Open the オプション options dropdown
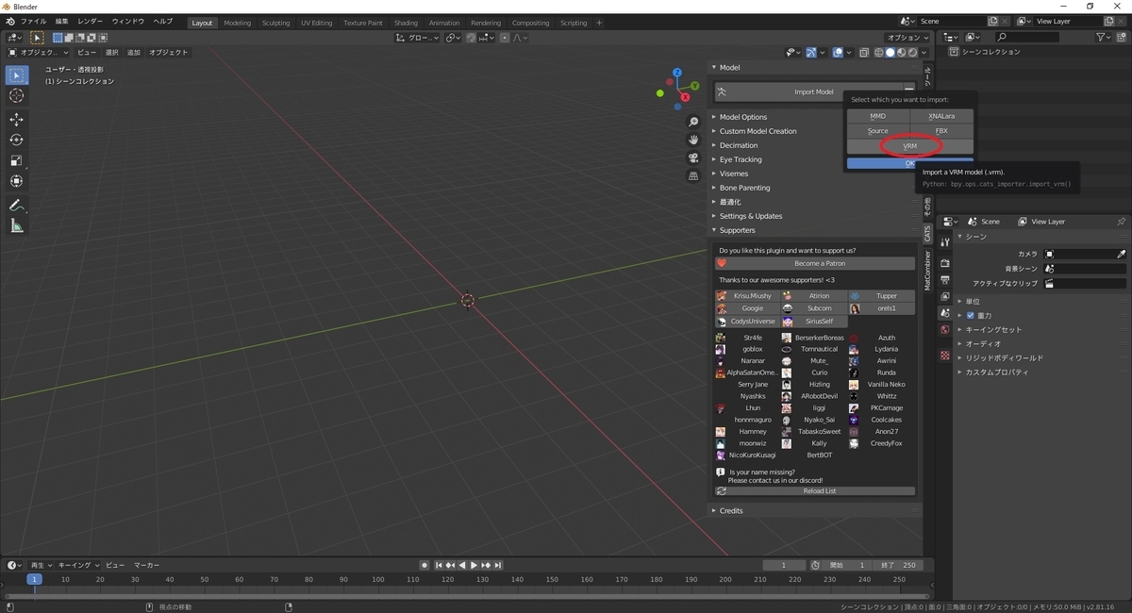This screenshot has height=613, width=1132. click(x=907, y=38)
